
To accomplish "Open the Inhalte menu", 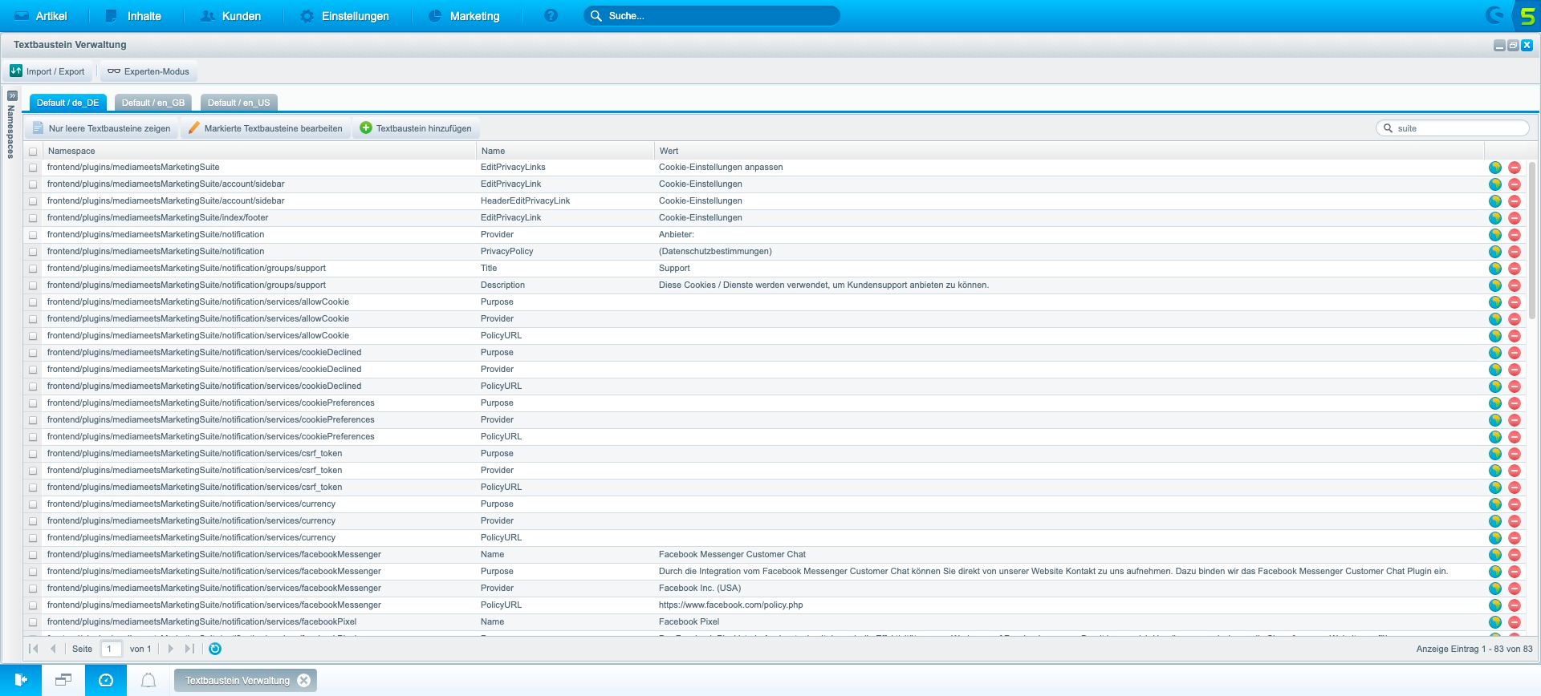I will pyautogui.click(x=133, y=16).
